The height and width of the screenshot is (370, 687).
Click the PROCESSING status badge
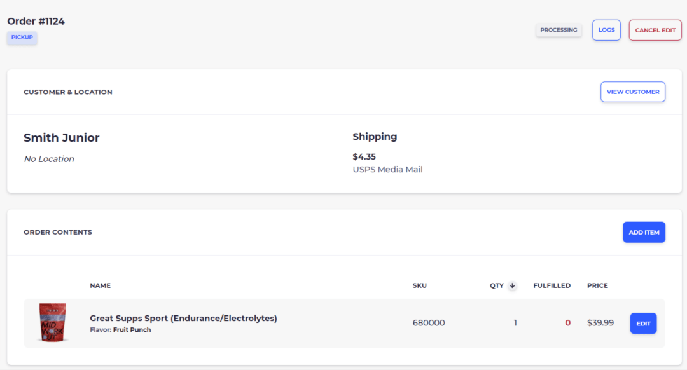(x=559, y=30)
